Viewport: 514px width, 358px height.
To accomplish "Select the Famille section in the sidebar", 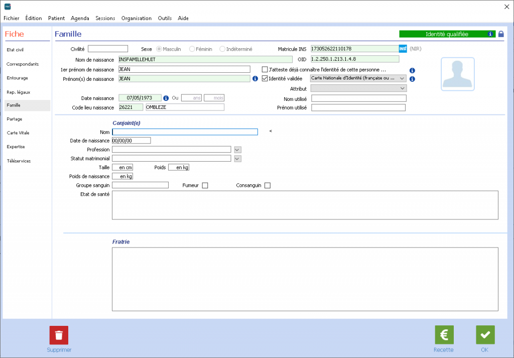I will (x=27, y=105).
